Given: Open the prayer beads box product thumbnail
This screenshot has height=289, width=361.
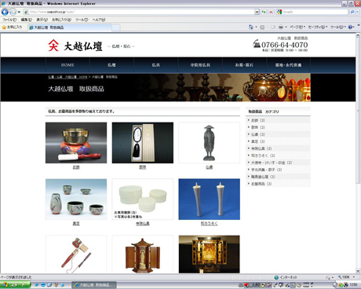Looking at the screenshot, I should [143, 143].
